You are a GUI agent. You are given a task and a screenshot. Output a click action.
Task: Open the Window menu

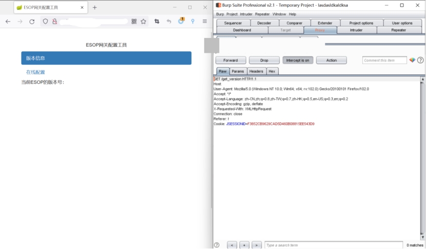click(279, 14)
